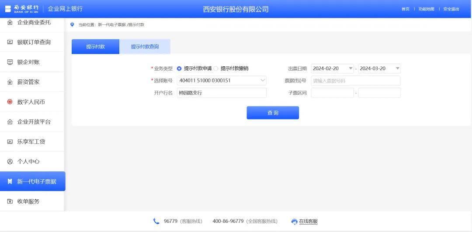Screen dimensions: 472x232
Task: Click the second 子票区间 input box
Action: (x=379, y=93)
